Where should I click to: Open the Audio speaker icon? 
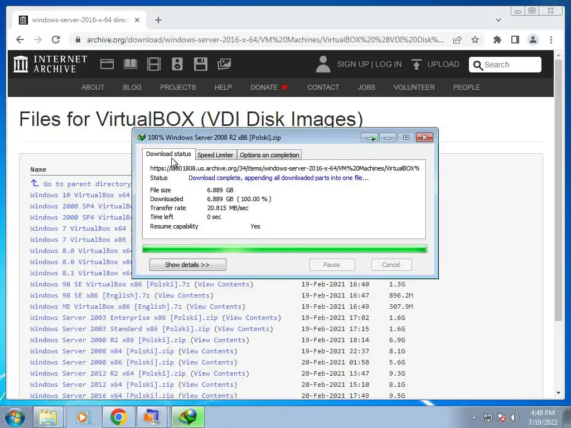(x=177, y=64)
